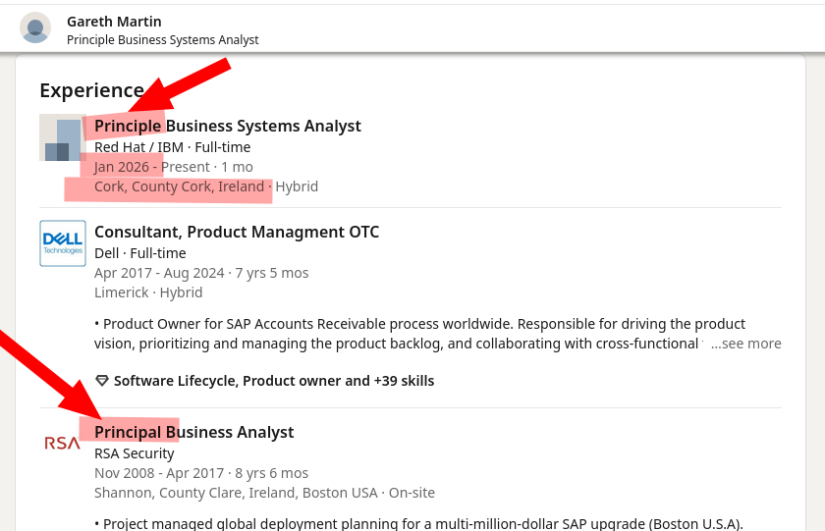The image size is (825, 531).
Task: Expand the Dell description with see more
Action: pos(745,344)
